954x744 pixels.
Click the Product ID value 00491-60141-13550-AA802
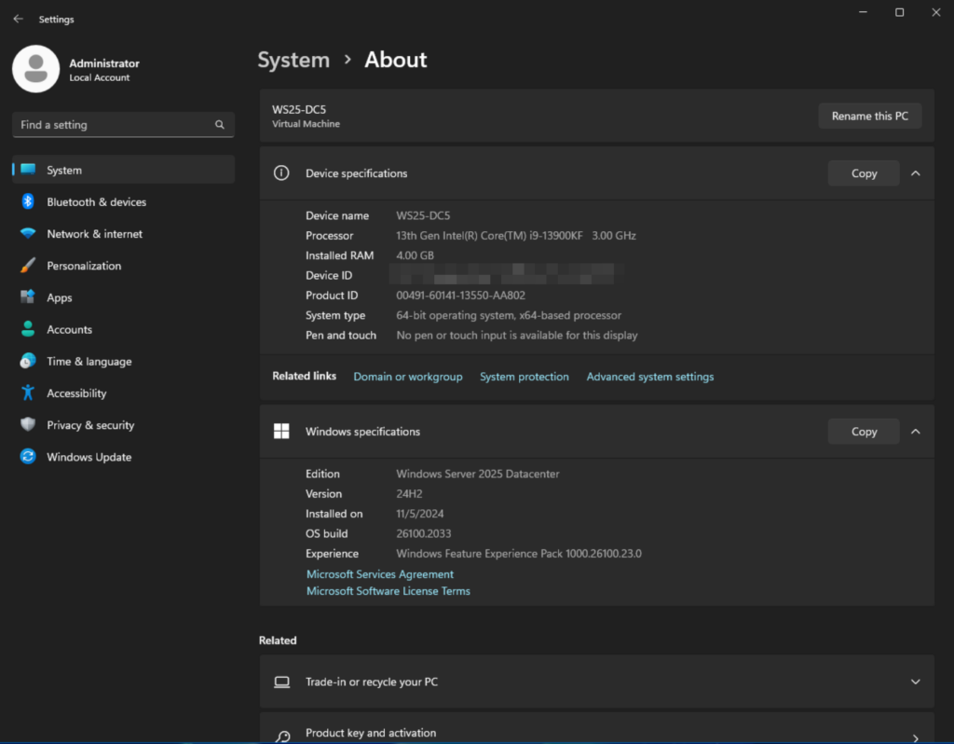tap(460, 296)
